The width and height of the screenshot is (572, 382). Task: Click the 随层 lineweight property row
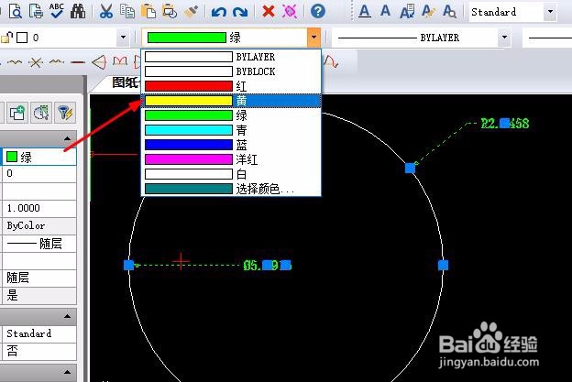pyautogui.click(x=39, y=278)
